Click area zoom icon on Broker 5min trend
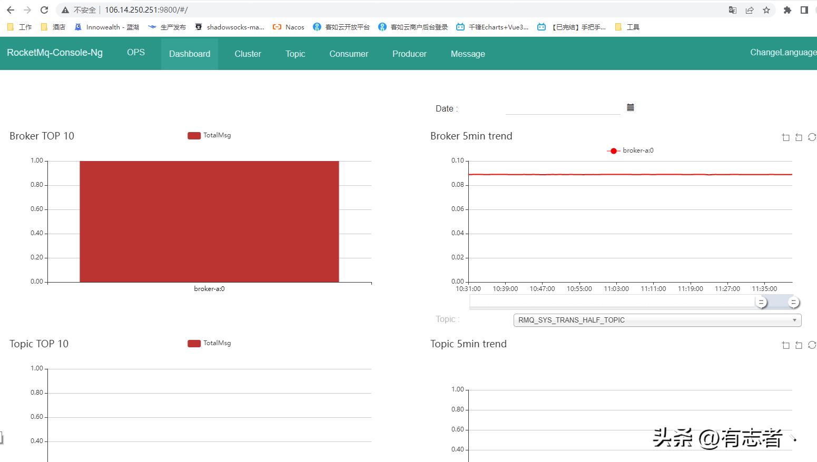Viewport: 817px width, 462px height. click(x=785, y=137)
